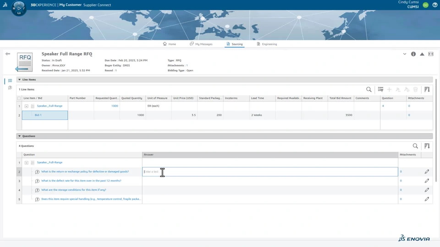Screen dimensions: 440x247
Task: Collapse Speaker_Full-Range in Line Items tree
Action: 27,106
